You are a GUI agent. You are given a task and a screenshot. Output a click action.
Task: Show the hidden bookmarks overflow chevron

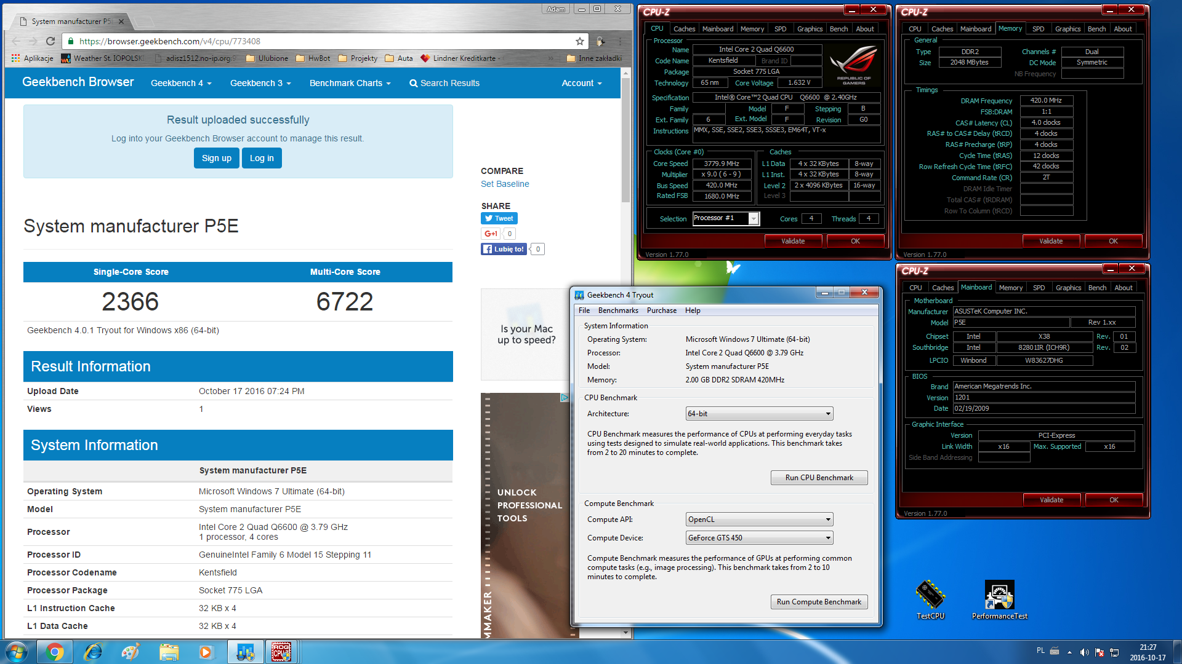(551, 58)
